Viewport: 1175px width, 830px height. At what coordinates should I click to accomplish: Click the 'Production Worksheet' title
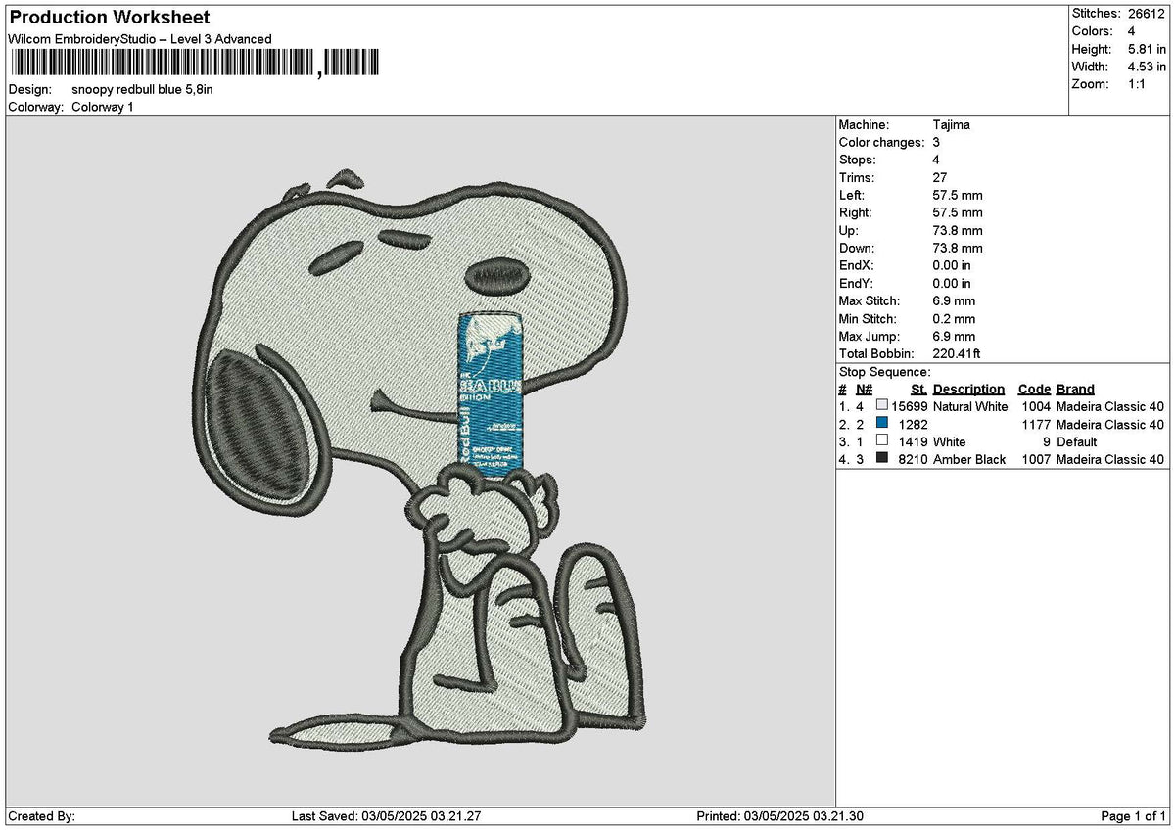[x=109, y=18]
